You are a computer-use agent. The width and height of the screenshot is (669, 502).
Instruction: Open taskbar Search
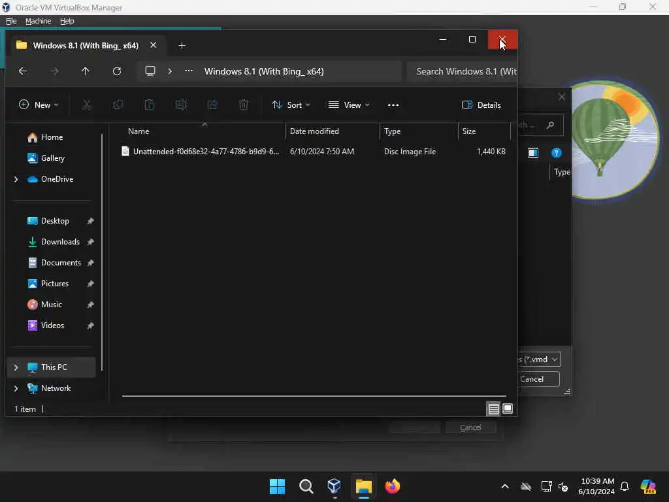pos(306,486)
